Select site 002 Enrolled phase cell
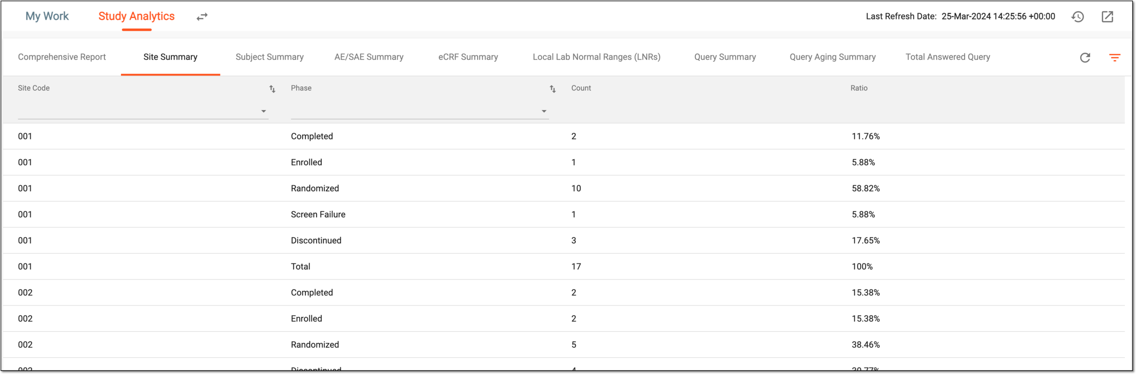The height and width of the screenshot is (374, 1136). coord(306,319)
